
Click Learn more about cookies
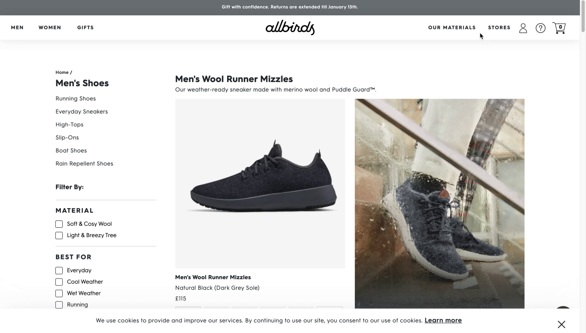[443, 320]
